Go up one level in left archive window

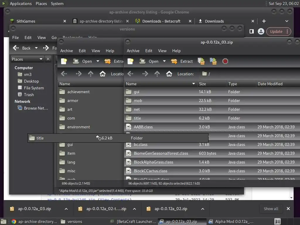point(91,74)
